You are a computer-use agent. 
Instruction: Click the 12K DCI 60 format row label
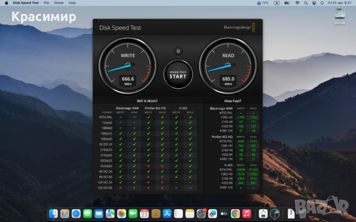pos(105,188)
